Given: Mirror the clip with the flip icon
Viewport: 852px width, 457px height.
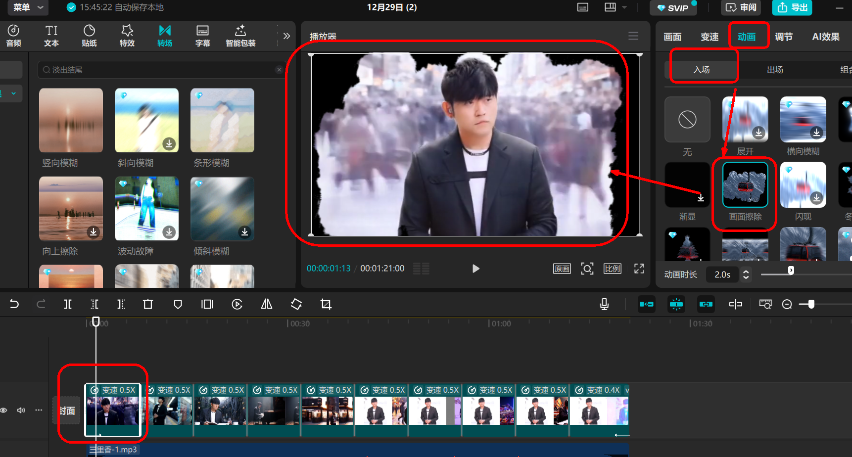Looking at the screenshot, I should (x=267, y=304).
